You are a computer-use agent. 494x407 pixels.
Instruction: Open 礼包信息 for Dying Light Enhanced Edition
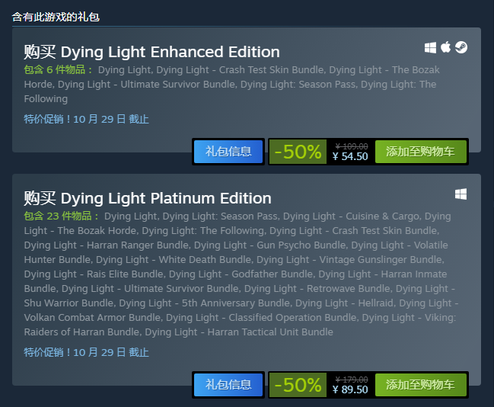click(x=228, y=152)
